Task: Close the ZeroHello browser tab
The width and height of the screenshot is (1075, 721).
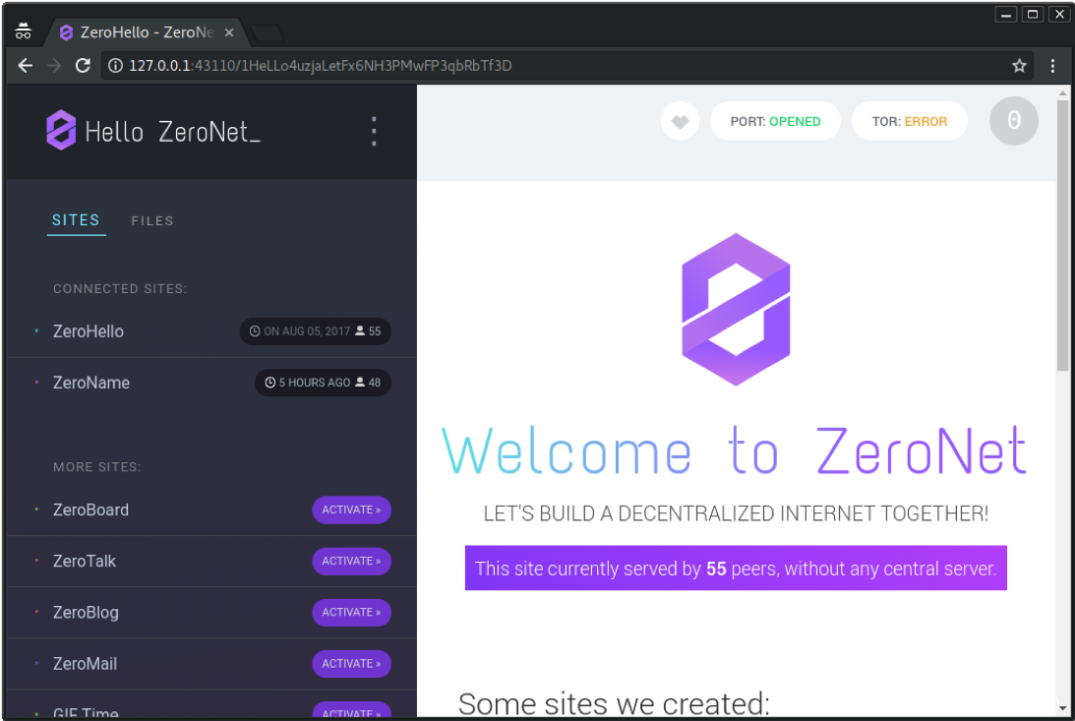Action: (229, 32)
